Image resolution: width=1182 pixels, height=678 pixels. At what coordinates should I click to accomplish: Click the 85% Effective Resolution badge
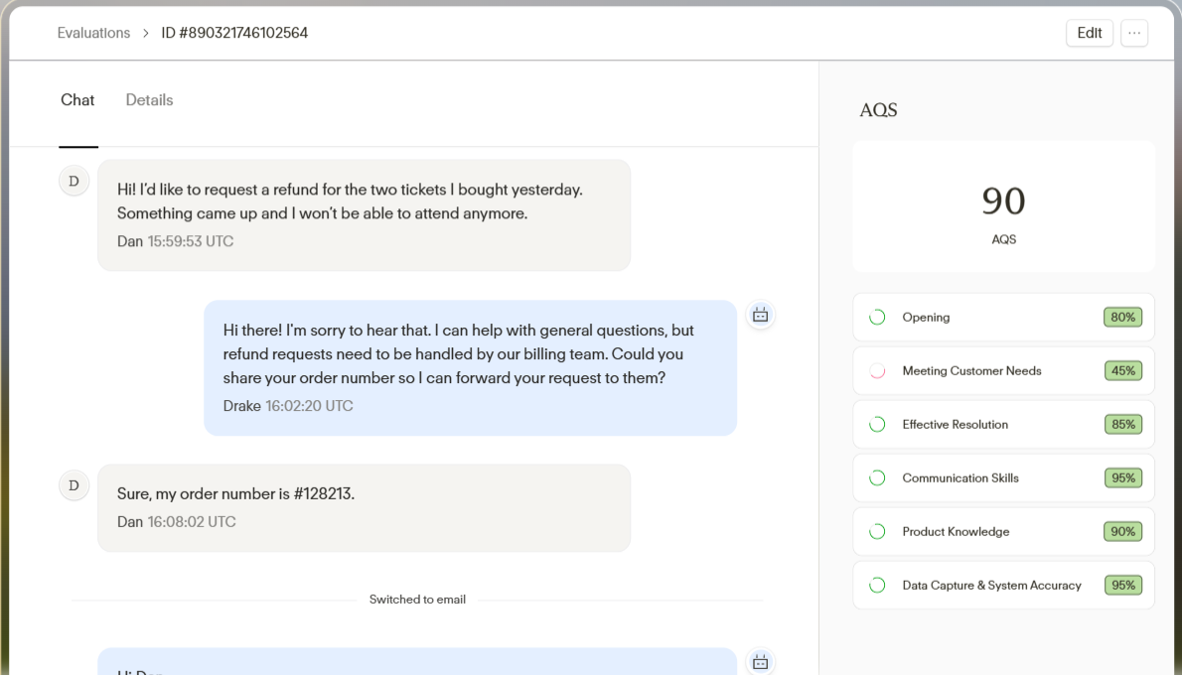coord(1123,424)
